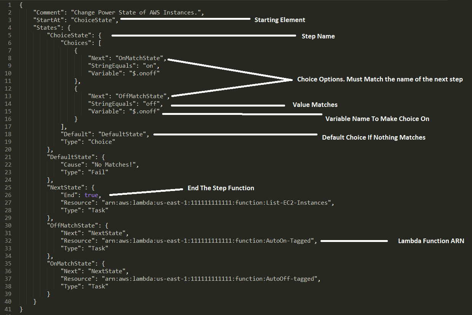472x315 pixels.
Task: Click the "Change Power State" comment string
Action: [139, 12]
